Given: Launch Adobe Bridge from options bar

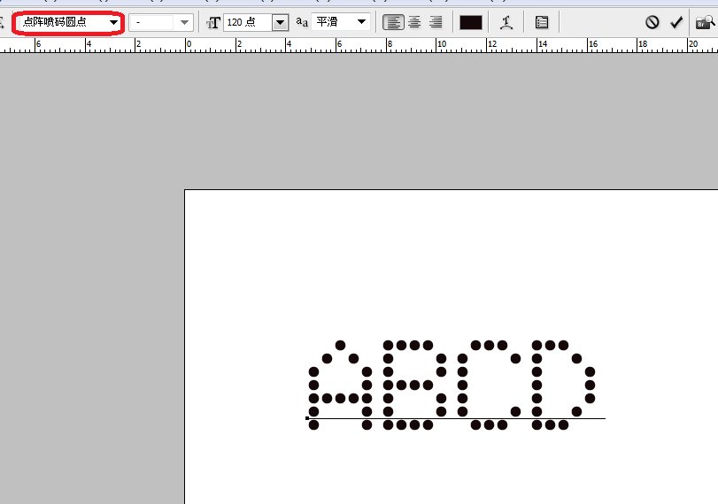Looking at the screenshot, I should 707,22.
